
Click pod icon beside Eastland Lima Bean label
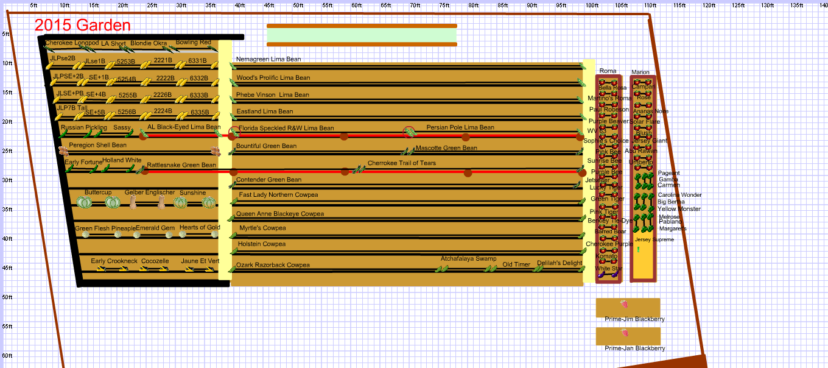[x=231, y=116]
